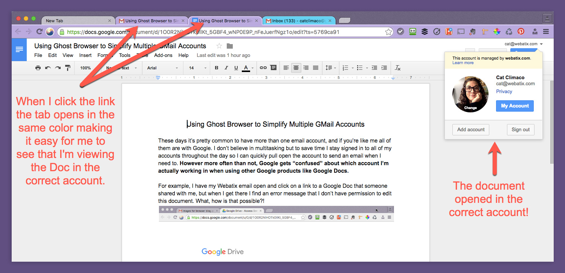Click the My Account button
565x273 pixels.
(x=515, y=106)
